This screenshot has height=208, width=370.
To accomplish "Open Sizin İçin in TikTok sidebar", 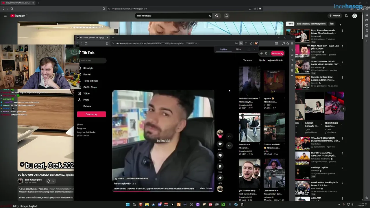I will click(88, 68).
